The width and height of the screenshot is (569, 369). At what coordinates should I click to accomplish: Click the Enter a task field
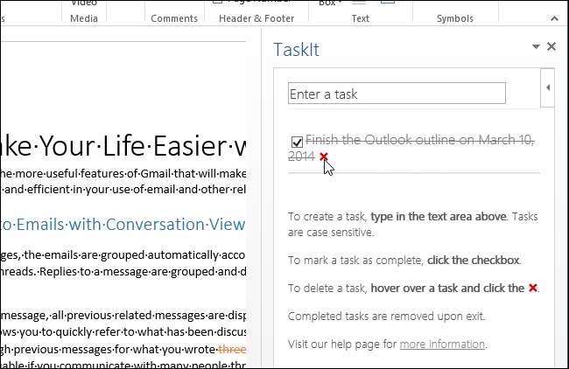click(397, 94)
